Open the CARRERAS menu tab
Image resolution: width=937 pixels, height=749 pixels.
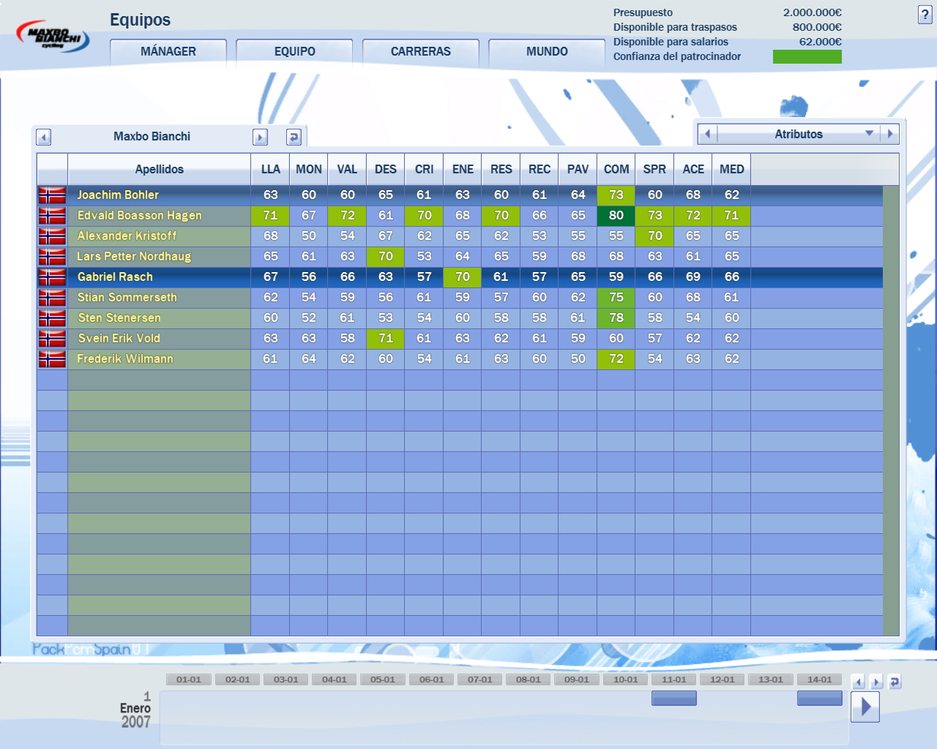421,51
